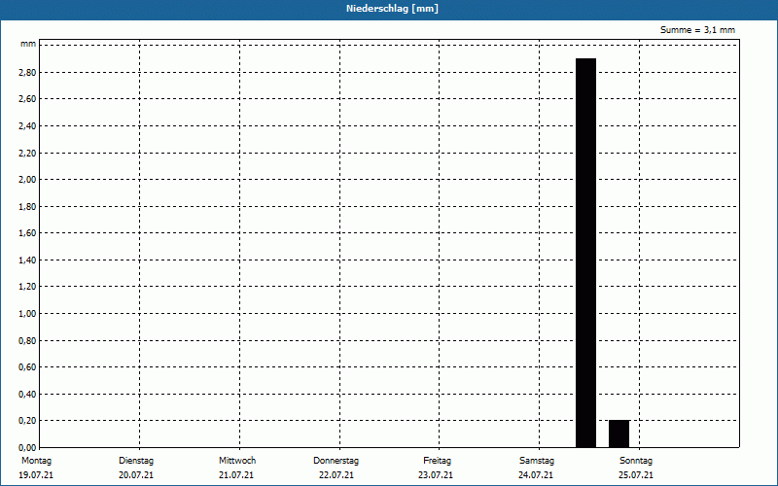Click the 1,20 y-axis value
The image size is (778, 486).
pyautogui.click(x=27, y=287)
